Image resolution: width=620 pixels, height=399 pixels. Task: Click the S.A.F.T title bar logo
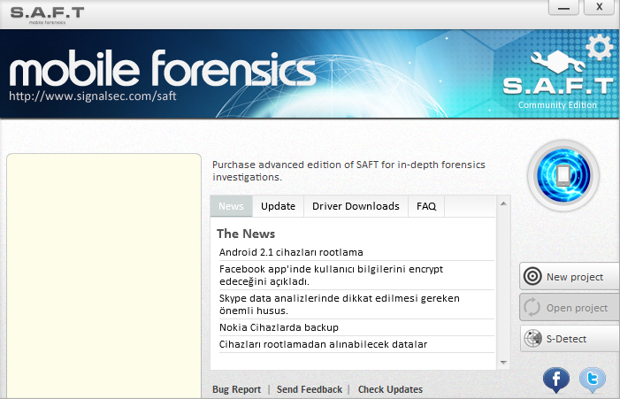tap(47, 15)
